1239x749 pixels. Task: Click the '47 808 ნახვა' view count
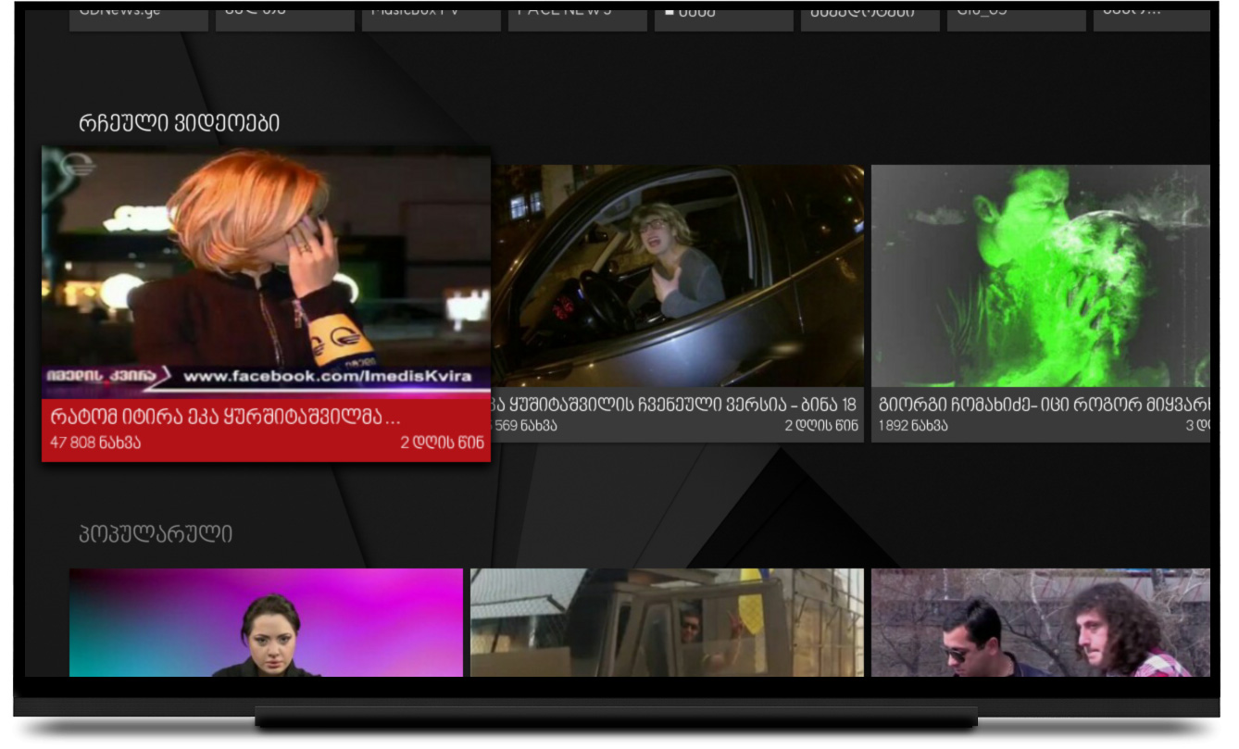pos(96,443)
